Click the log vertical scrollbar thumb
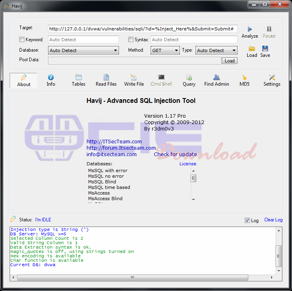This screenshot has height=291, width=292. (279, 256)
